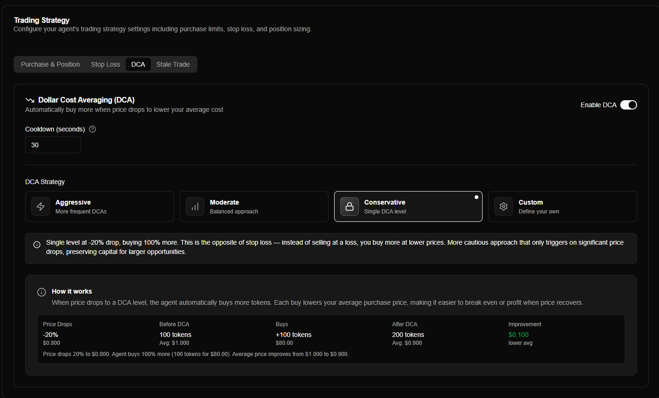Click the lightning bolt icon on Aggressive
The width and height of the screenshot is (659, 398).
tap(41, 206)
